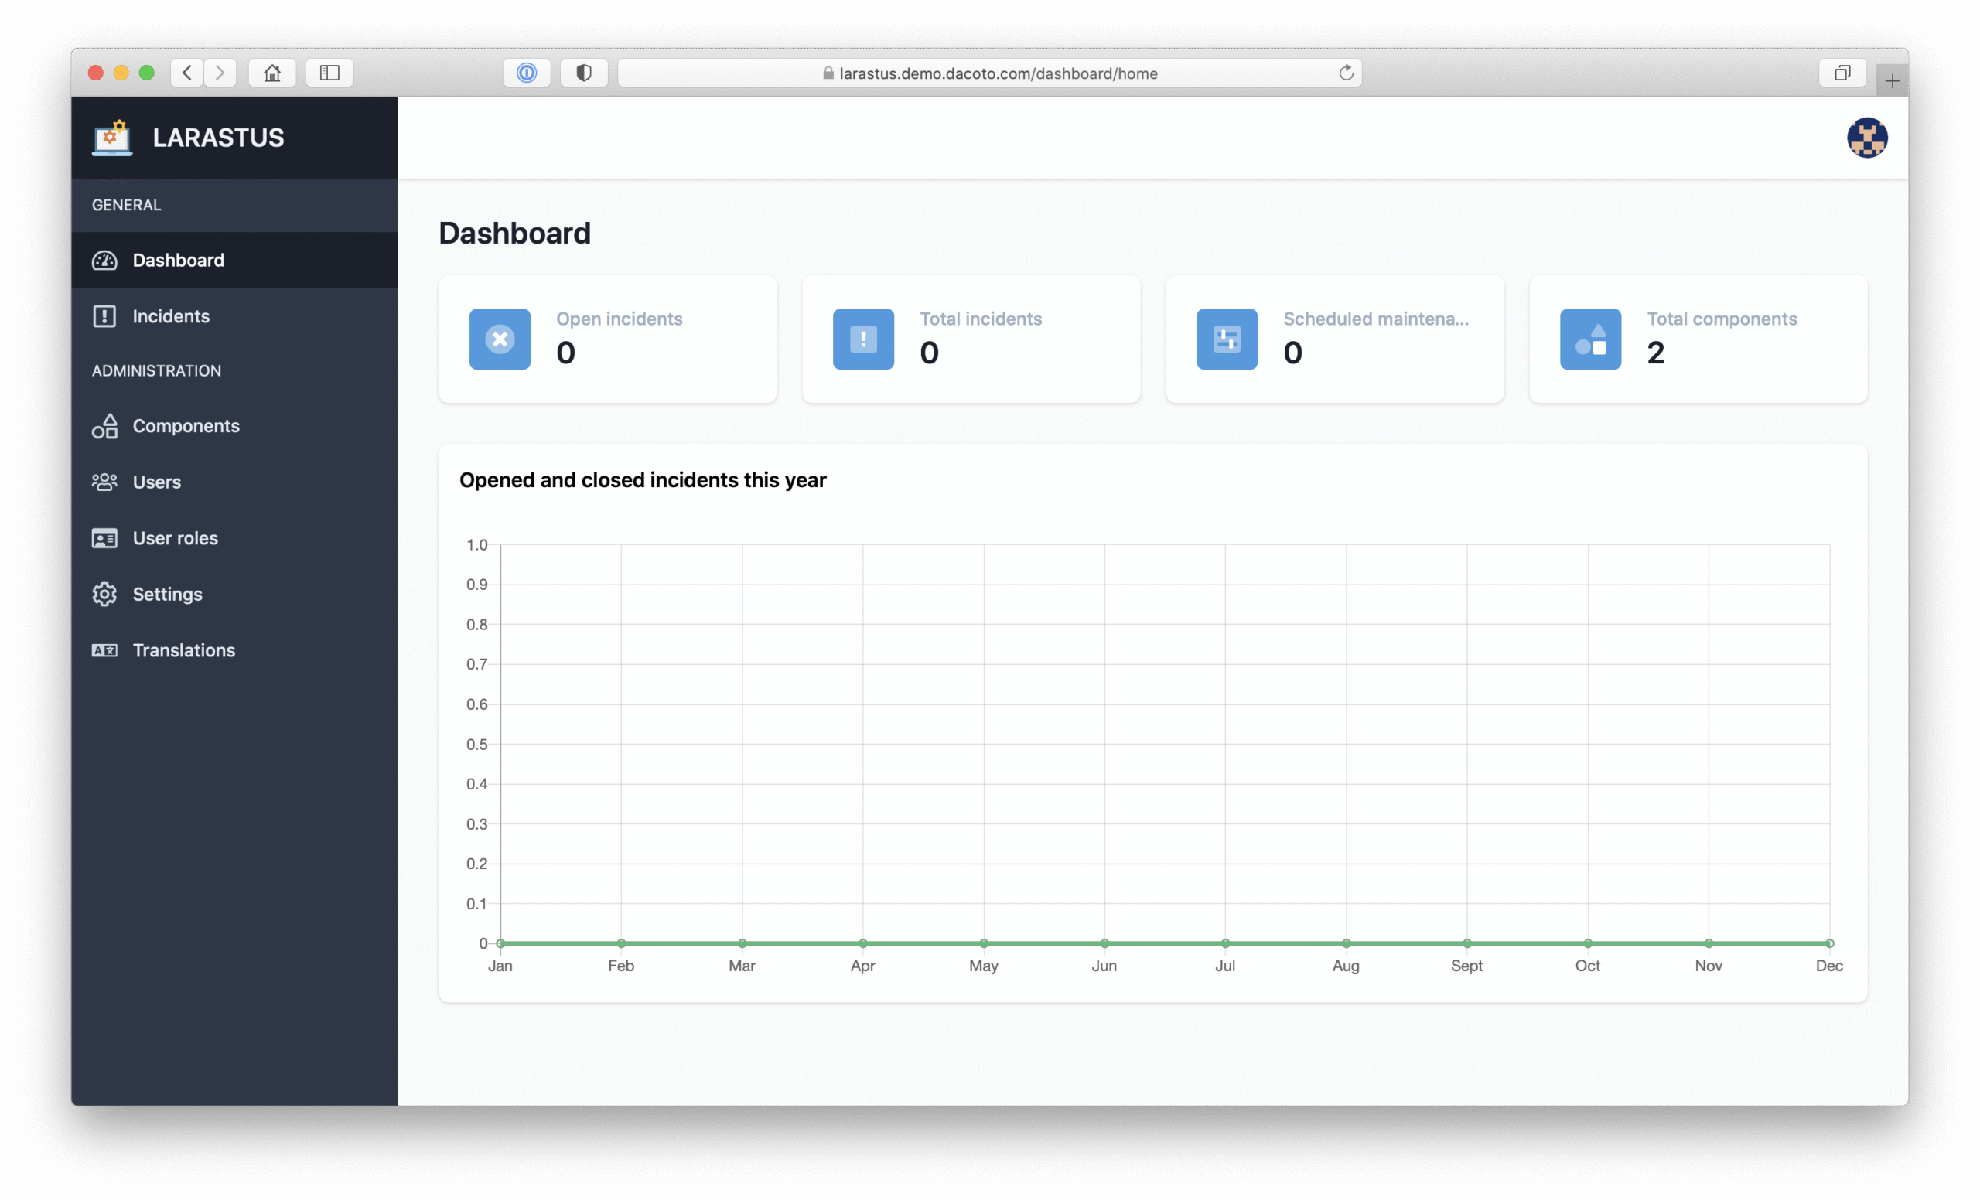The width and height of the screenshot is (1980, 1200).
Task: Select the User roles badge icon
Action: [105, 538]
